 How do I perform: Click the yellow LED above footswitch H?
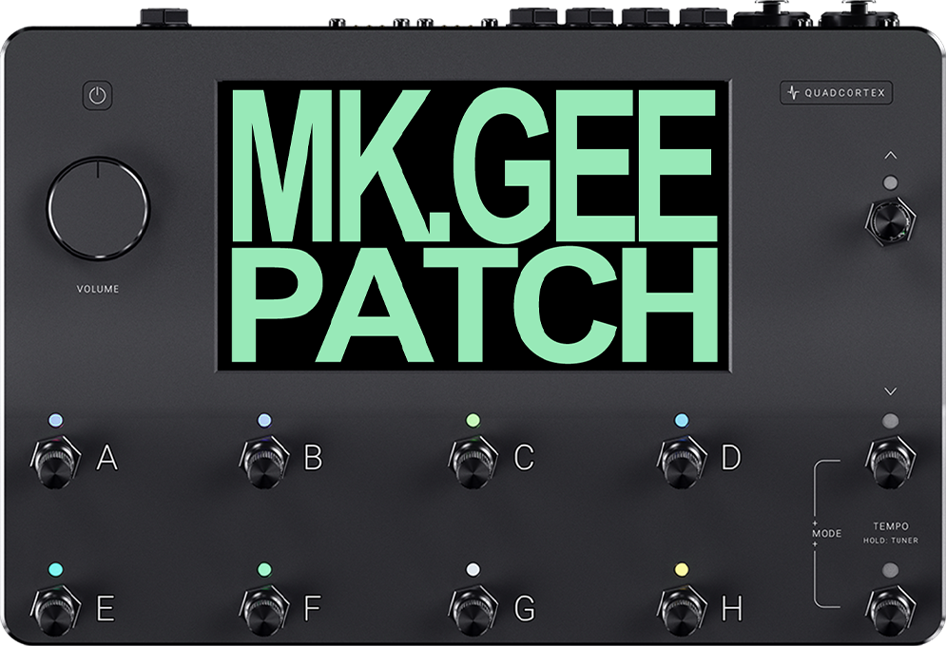[682, 569]
